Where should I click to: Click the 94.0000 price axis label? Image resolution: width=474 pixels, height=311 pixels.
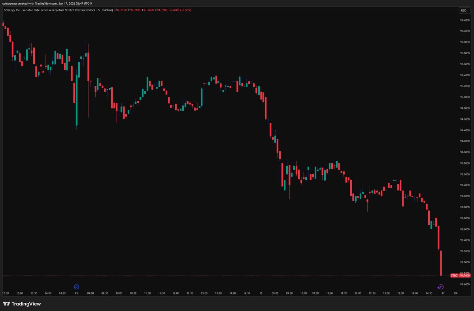tap(465, 152)
